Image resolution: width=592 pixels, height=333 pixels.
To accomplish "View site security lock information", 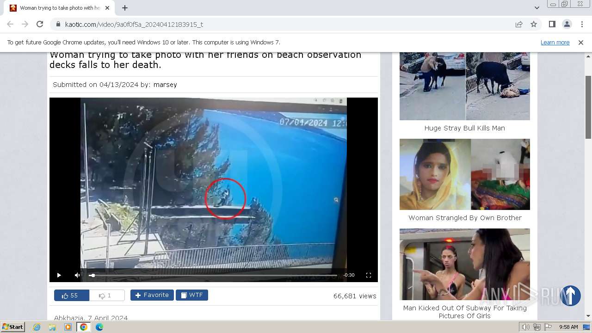I will (58, 24).
